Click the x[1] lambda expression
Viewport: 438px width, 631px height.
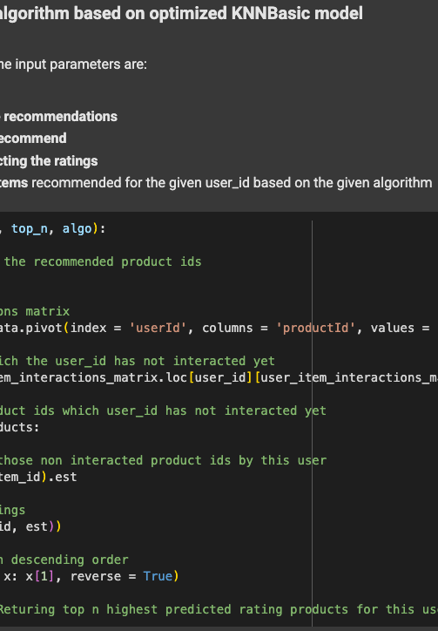(40, 576)
